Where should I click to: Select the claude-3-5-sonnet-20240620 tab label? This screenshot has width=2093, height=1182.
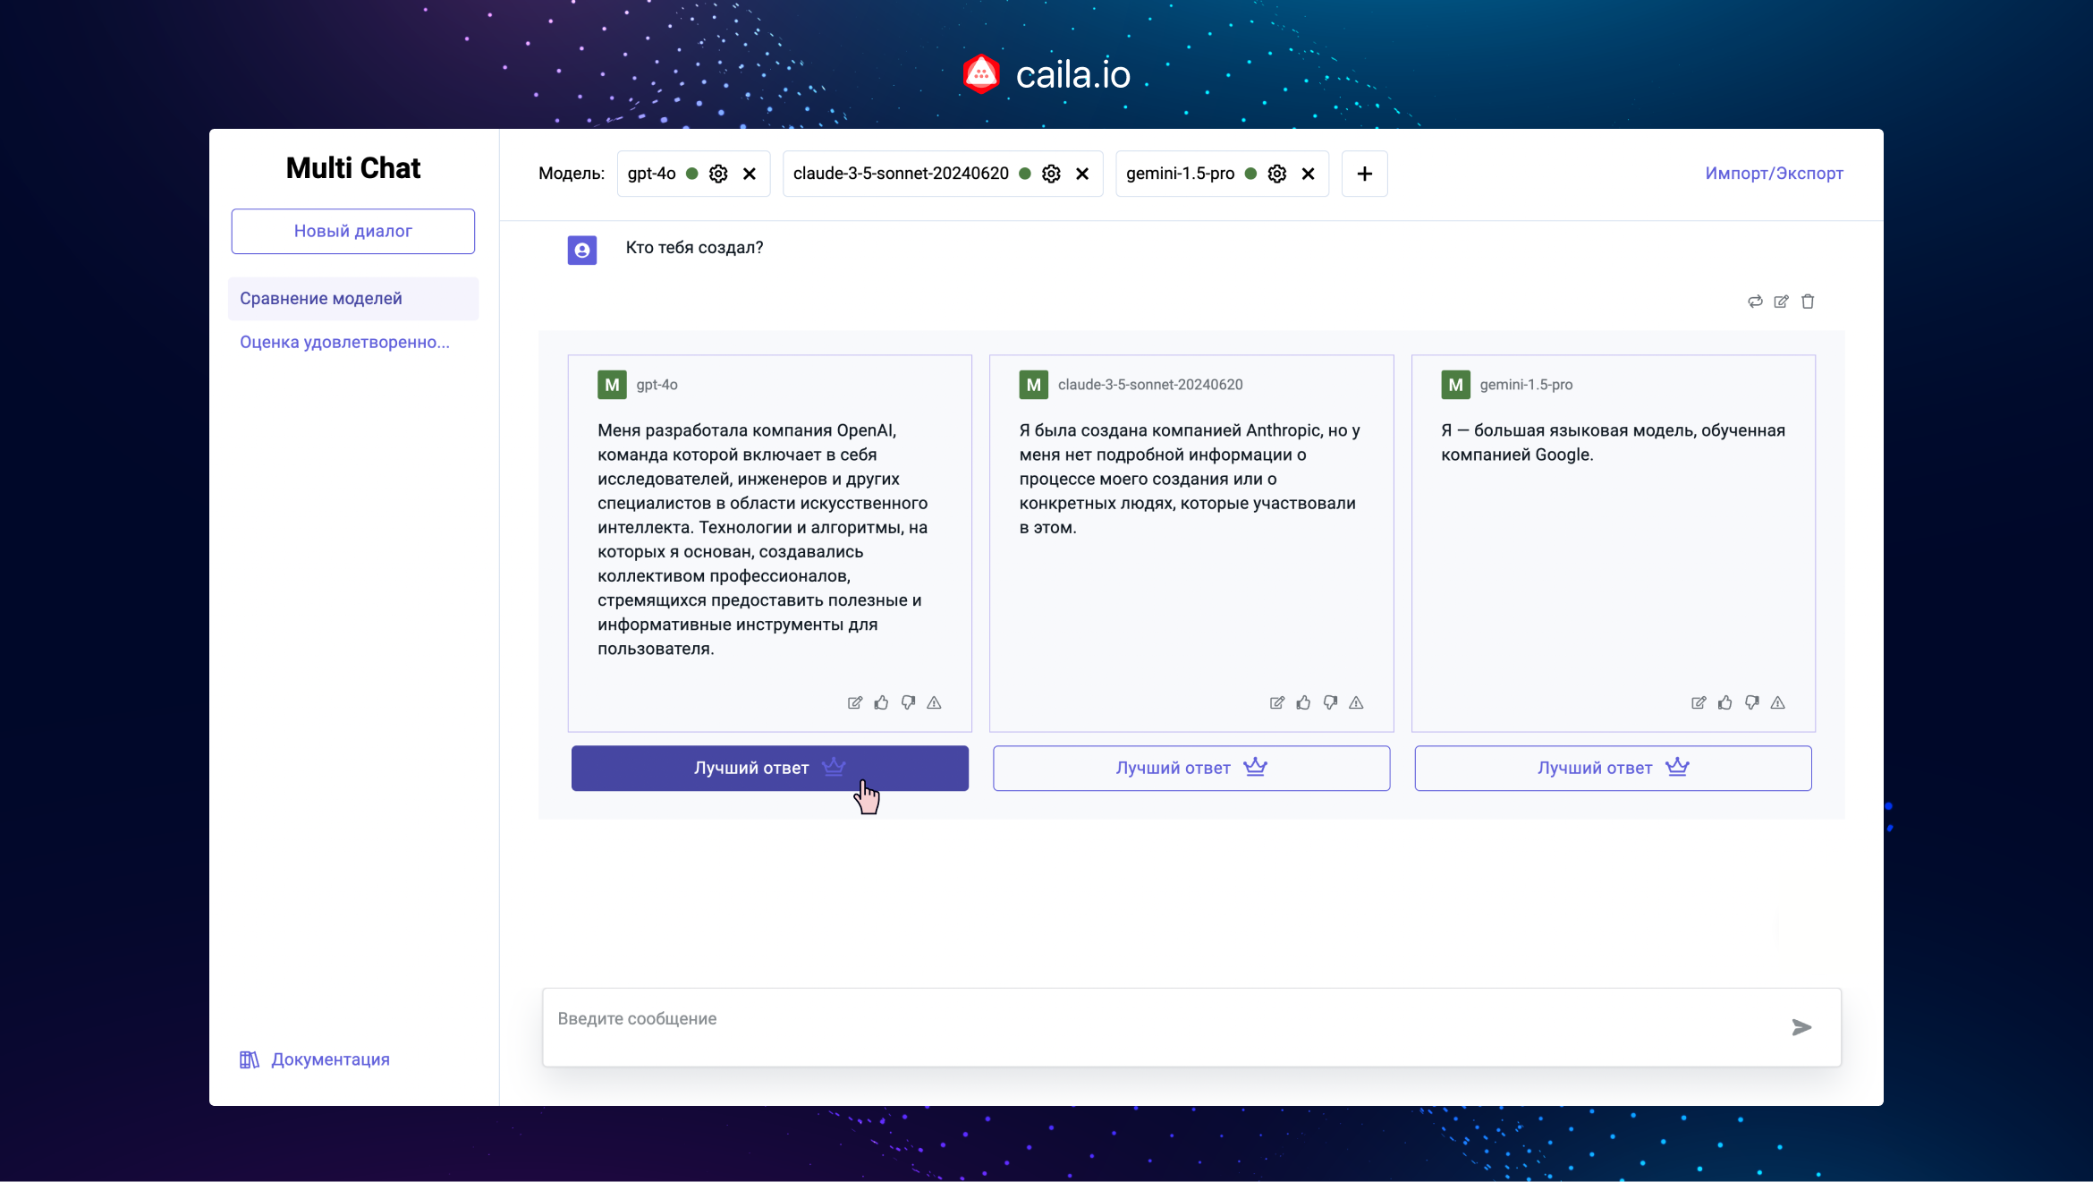pos(901,174)
